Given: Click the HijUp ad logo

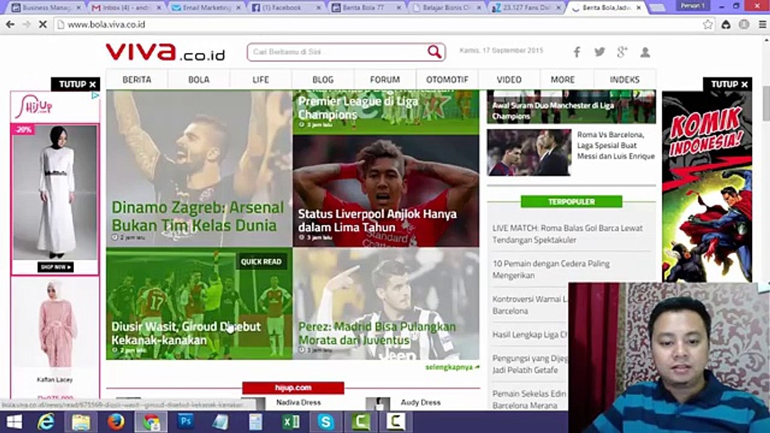Looking at the screenshot, I should click(x=34, y=107).
